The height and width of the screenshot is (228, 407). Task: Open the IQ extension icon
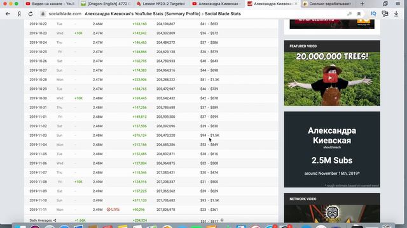[x=373, y=13]
